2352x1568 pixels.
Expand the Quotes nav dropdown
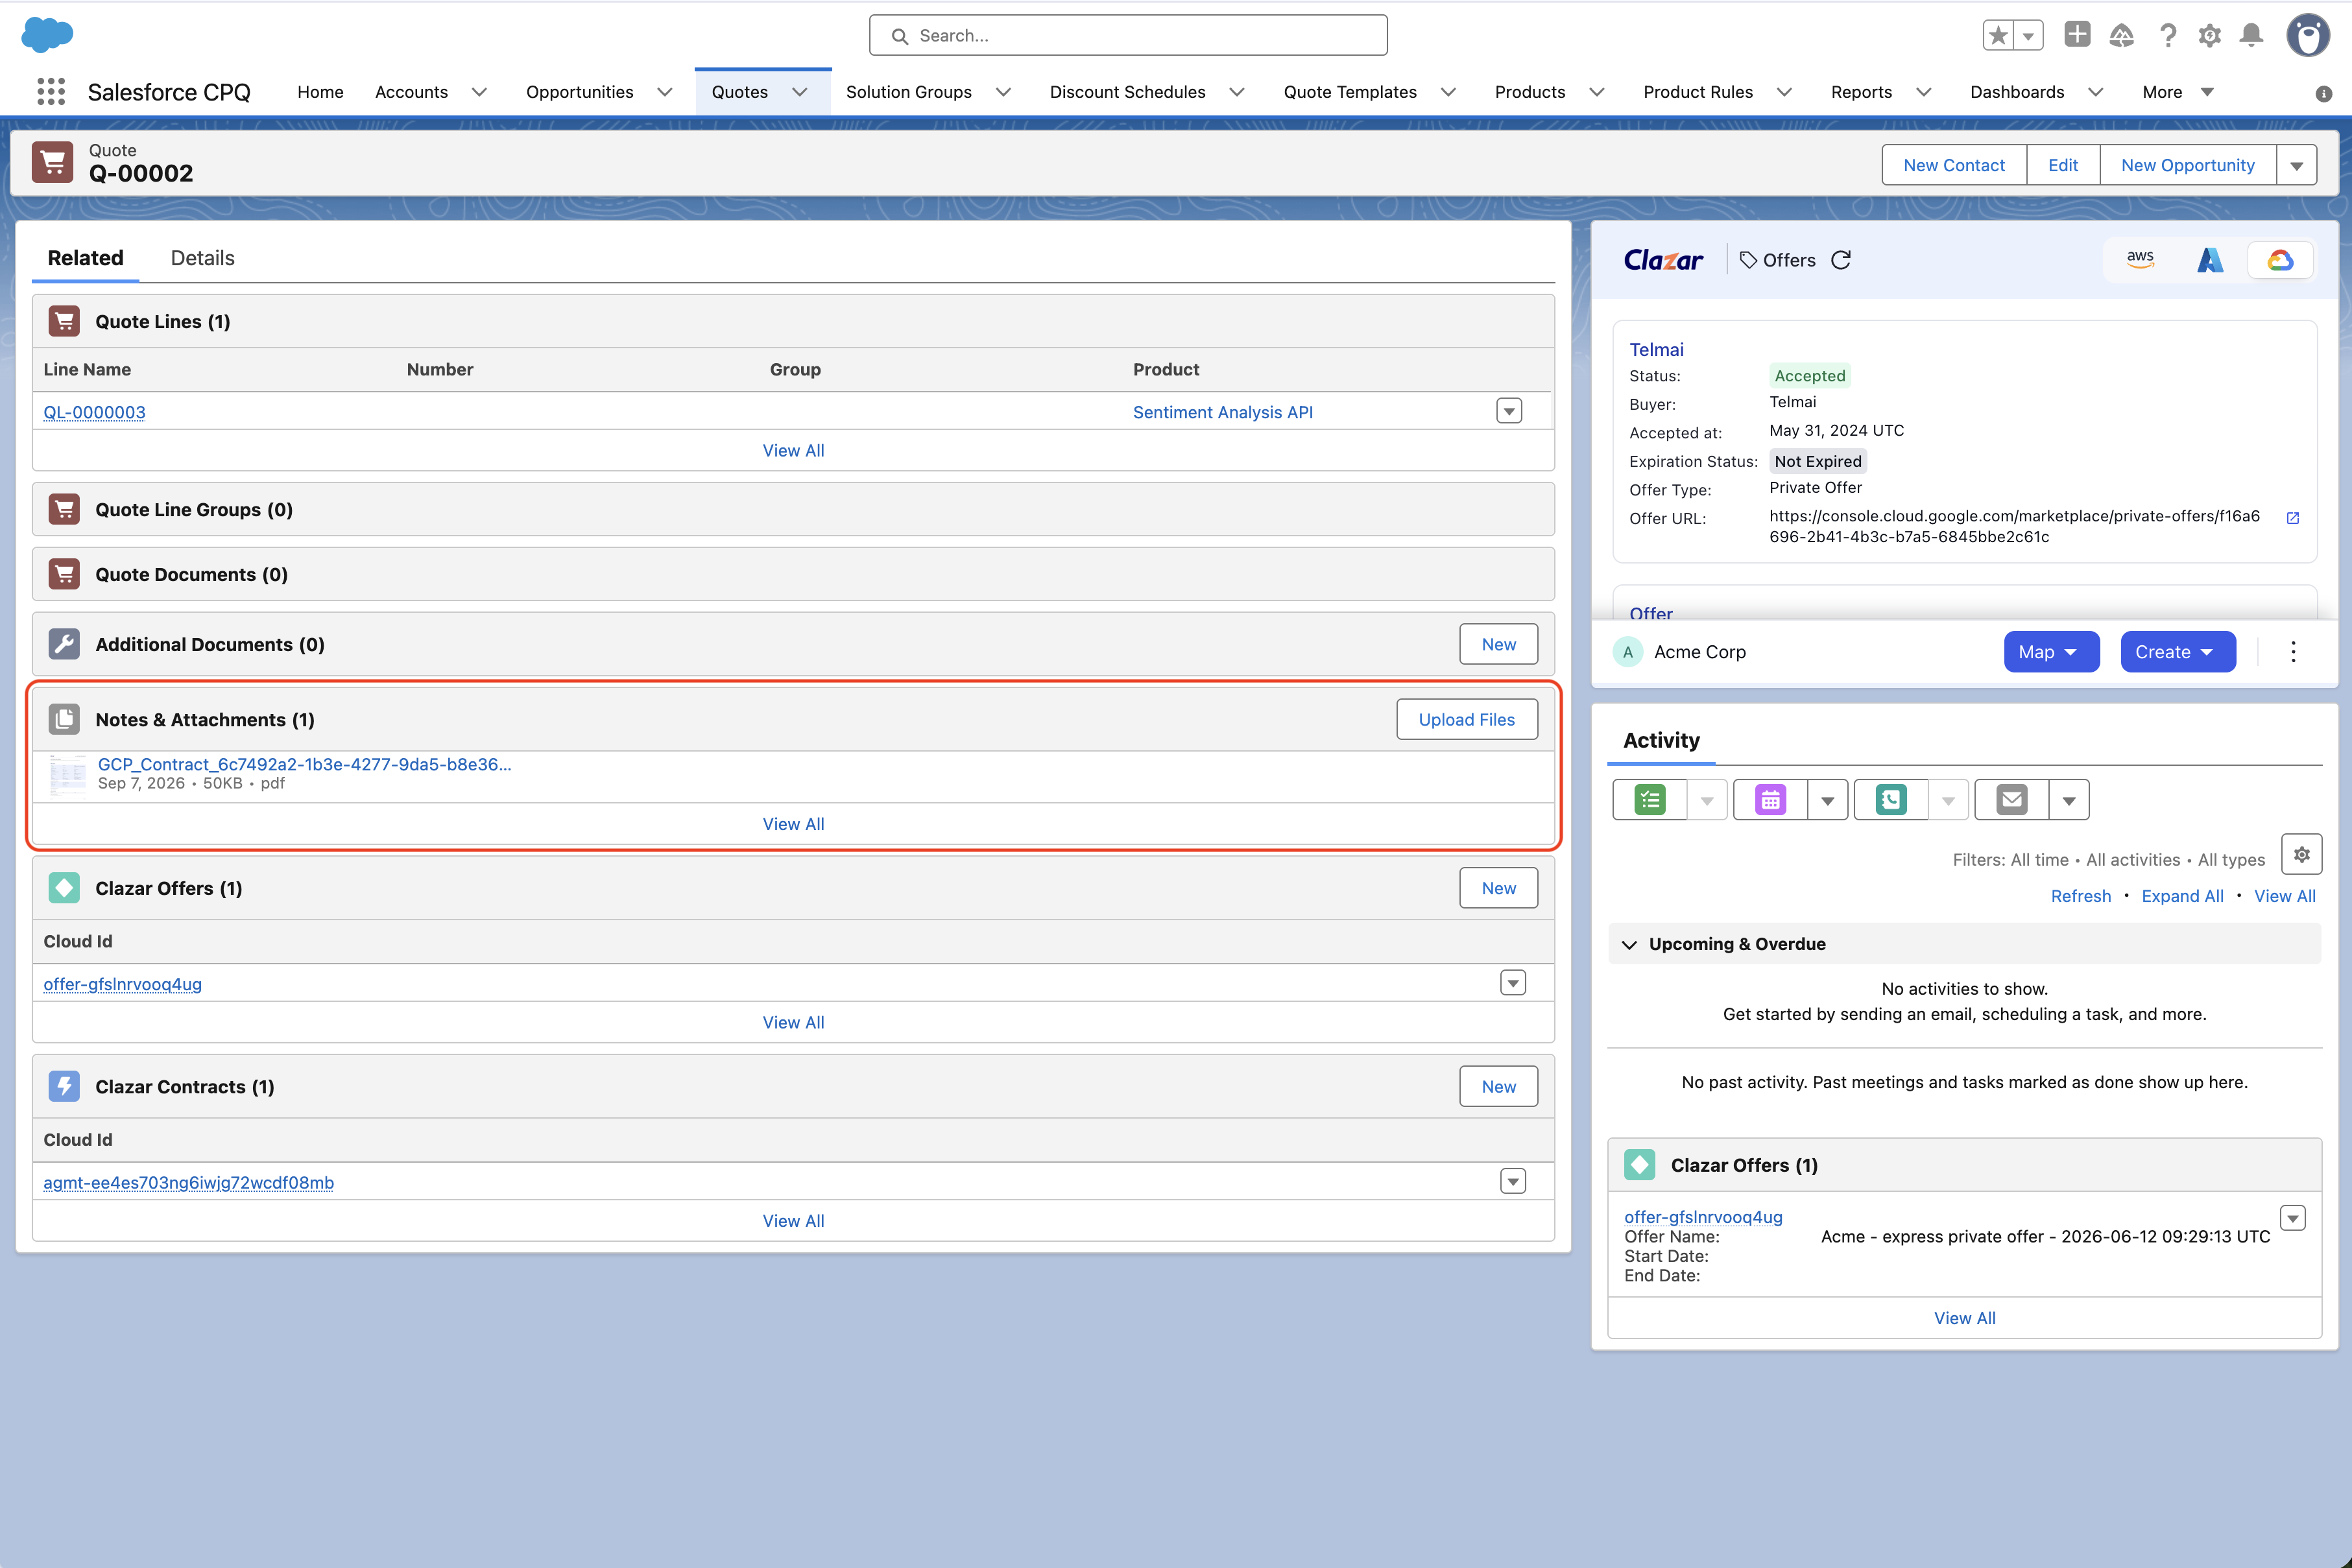[800, 92]
